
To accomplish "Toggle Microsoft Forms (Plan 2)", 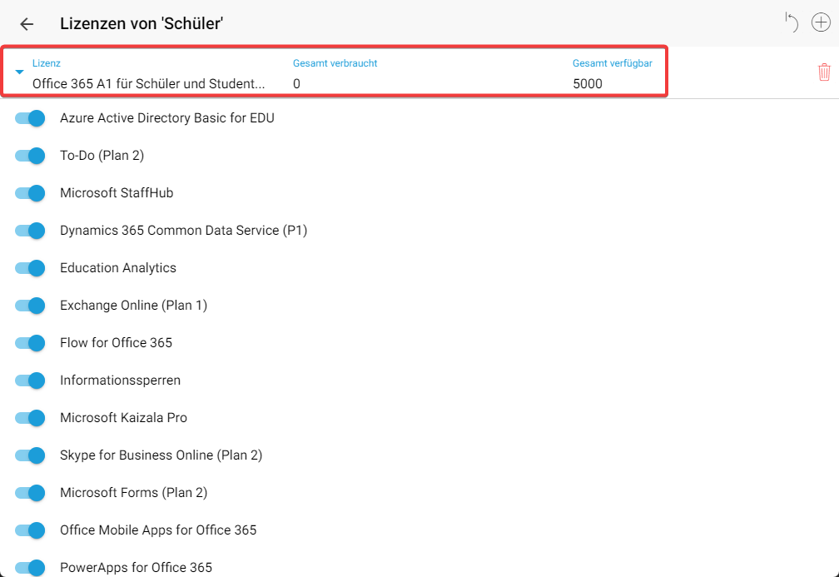I will [30, 493].
